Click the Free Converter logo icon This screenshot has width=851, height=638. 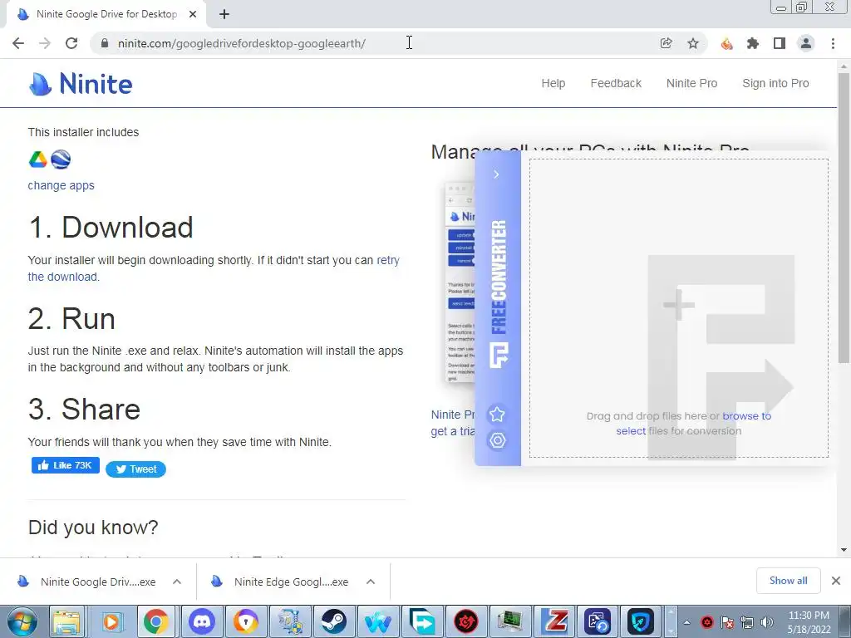point(499,356)
